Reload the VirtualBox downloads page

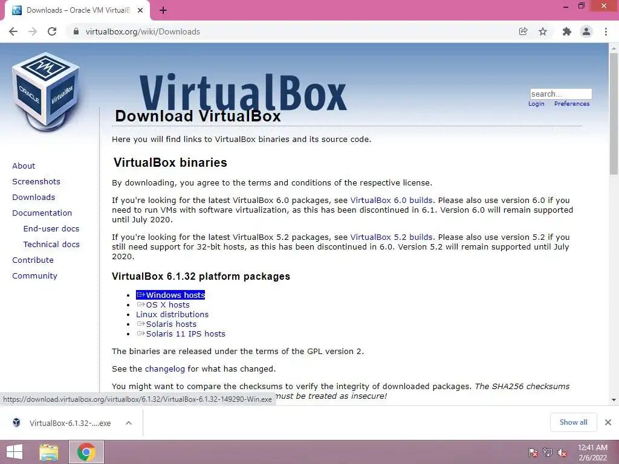[52, 31]
